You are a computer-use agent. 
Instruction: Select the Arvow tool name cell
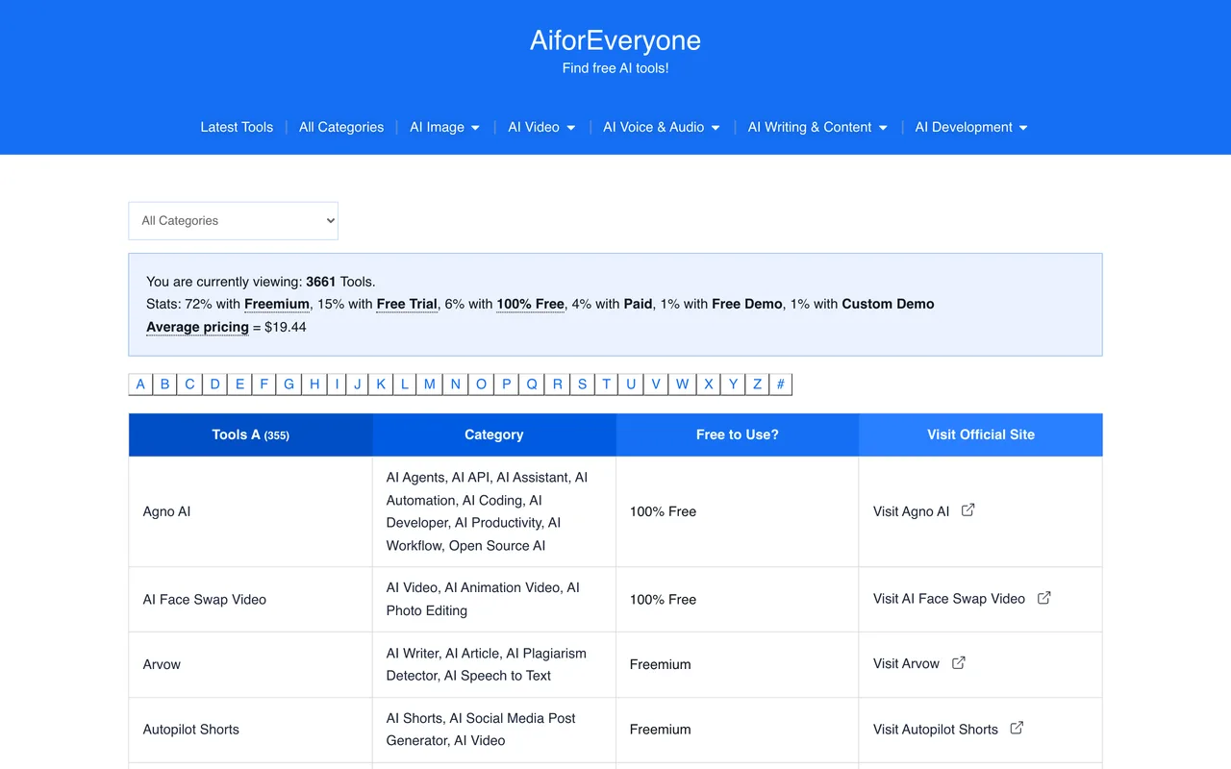tap(251, 664)
